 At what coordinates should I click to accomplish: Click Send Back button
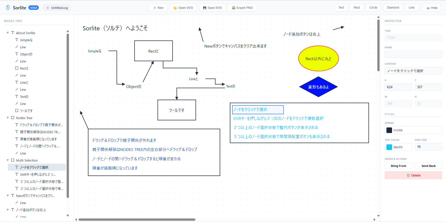point(428,166)
